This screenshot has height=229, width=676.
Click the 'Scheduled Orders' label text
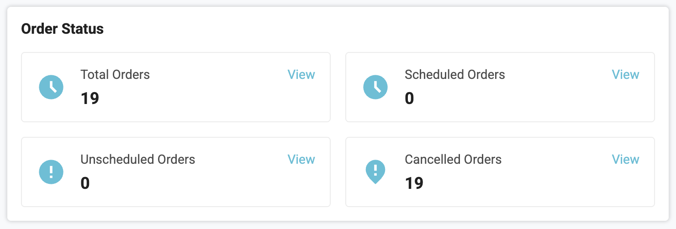454,74
